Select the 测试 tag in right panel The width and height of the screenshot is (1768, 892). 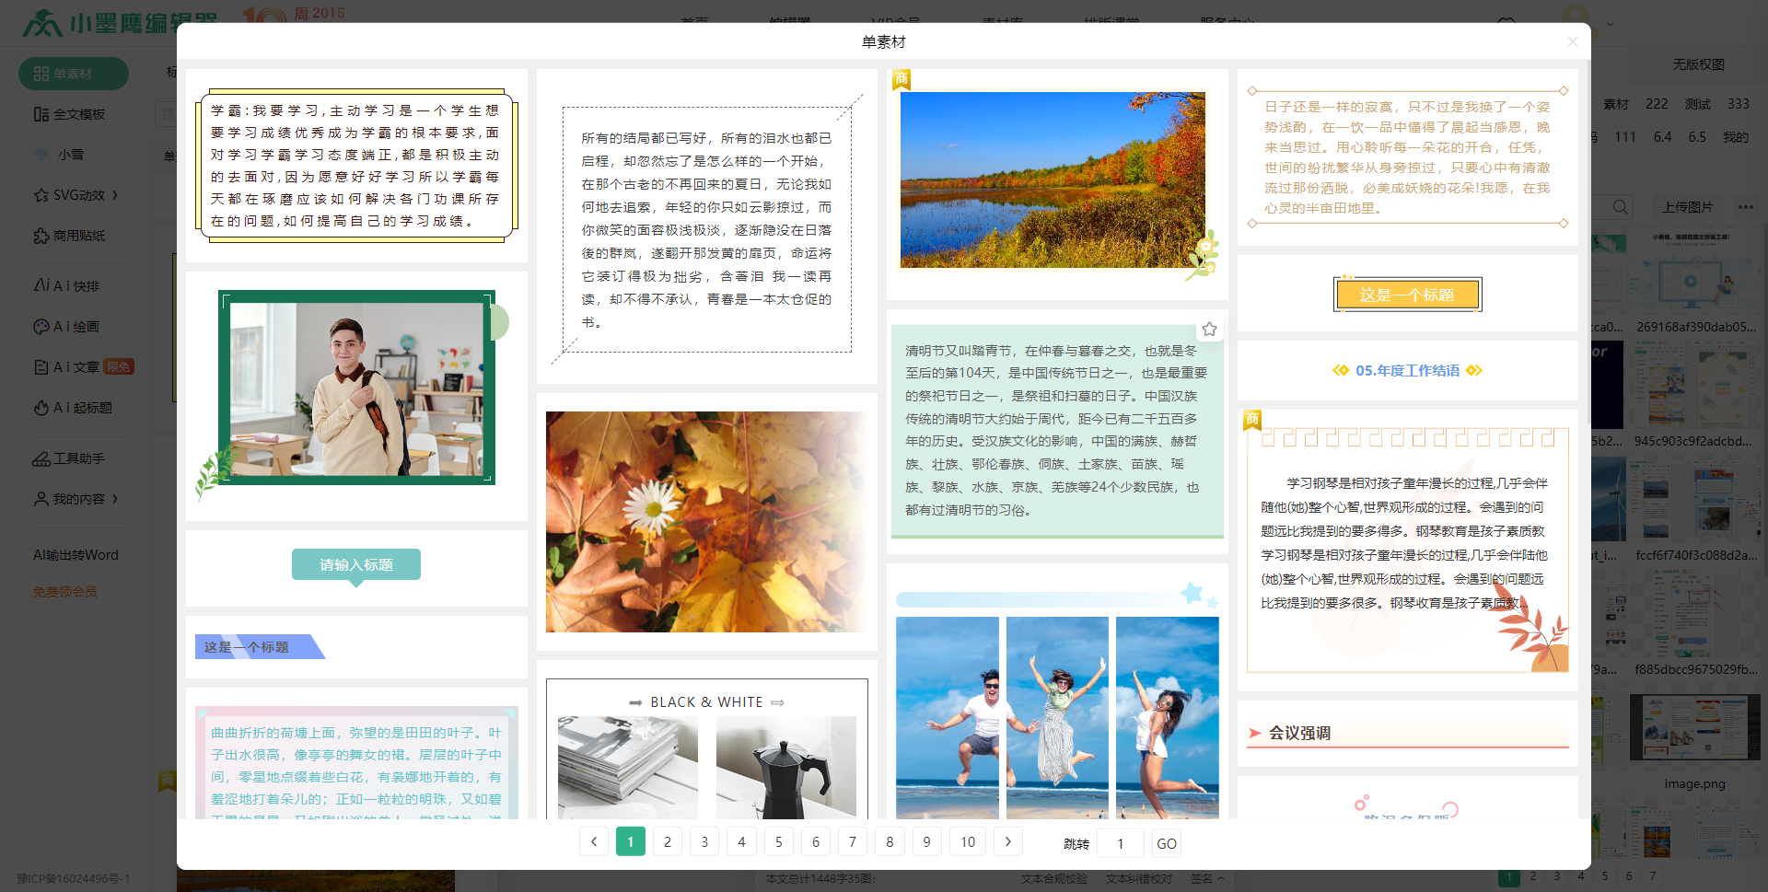[x=1697, y=104]
